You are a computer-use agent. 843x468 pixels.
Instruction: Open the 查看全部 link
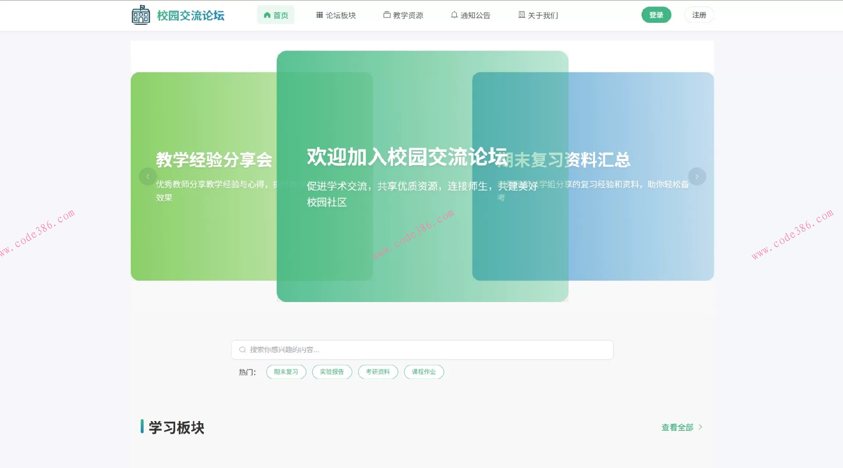677,427
